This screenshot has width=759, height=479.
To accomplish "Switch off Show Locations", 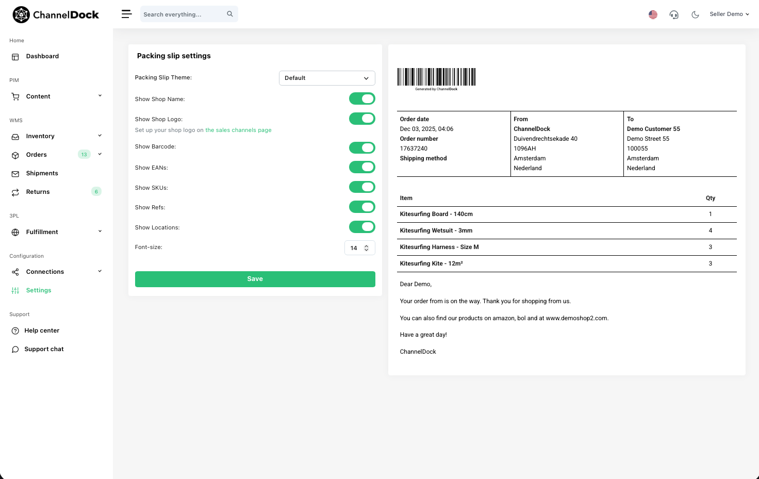I will [x=362, y=227].
